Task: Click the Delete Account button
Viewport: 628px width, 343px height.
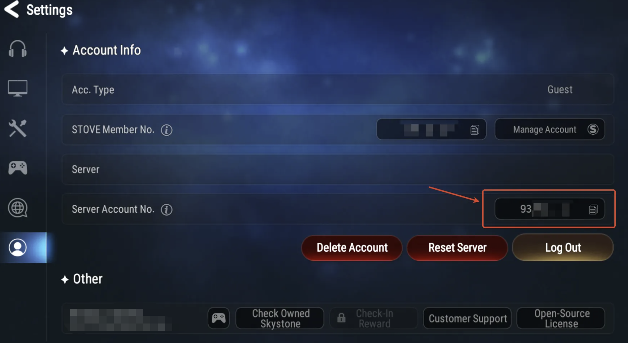Action: click(x=352, y=248)
